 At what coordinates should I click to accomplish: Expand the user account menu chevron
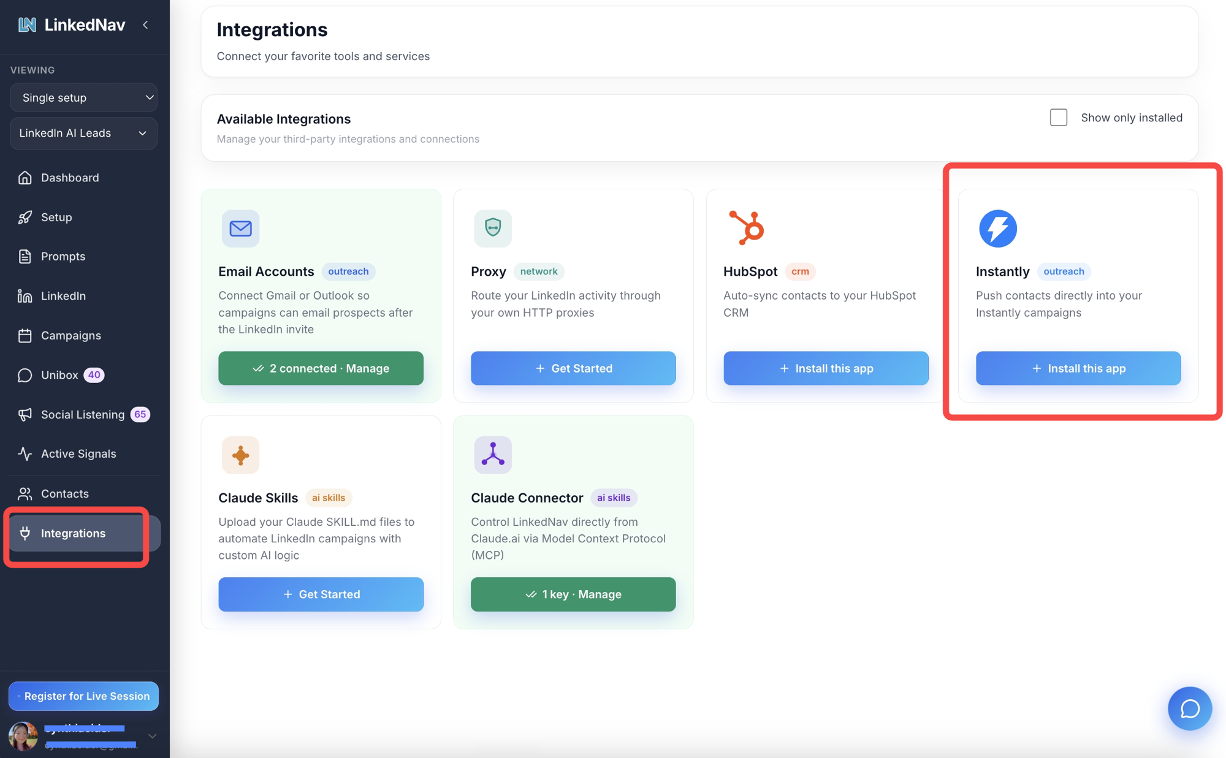(152, 736)
